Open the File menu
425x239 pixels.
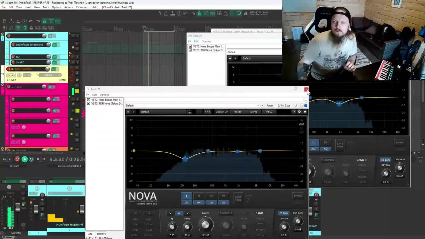click(3, 7)
